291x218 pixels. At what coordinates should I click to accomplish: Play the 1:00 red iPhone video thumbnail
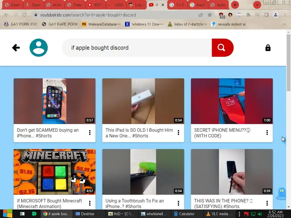pos(232,101)
